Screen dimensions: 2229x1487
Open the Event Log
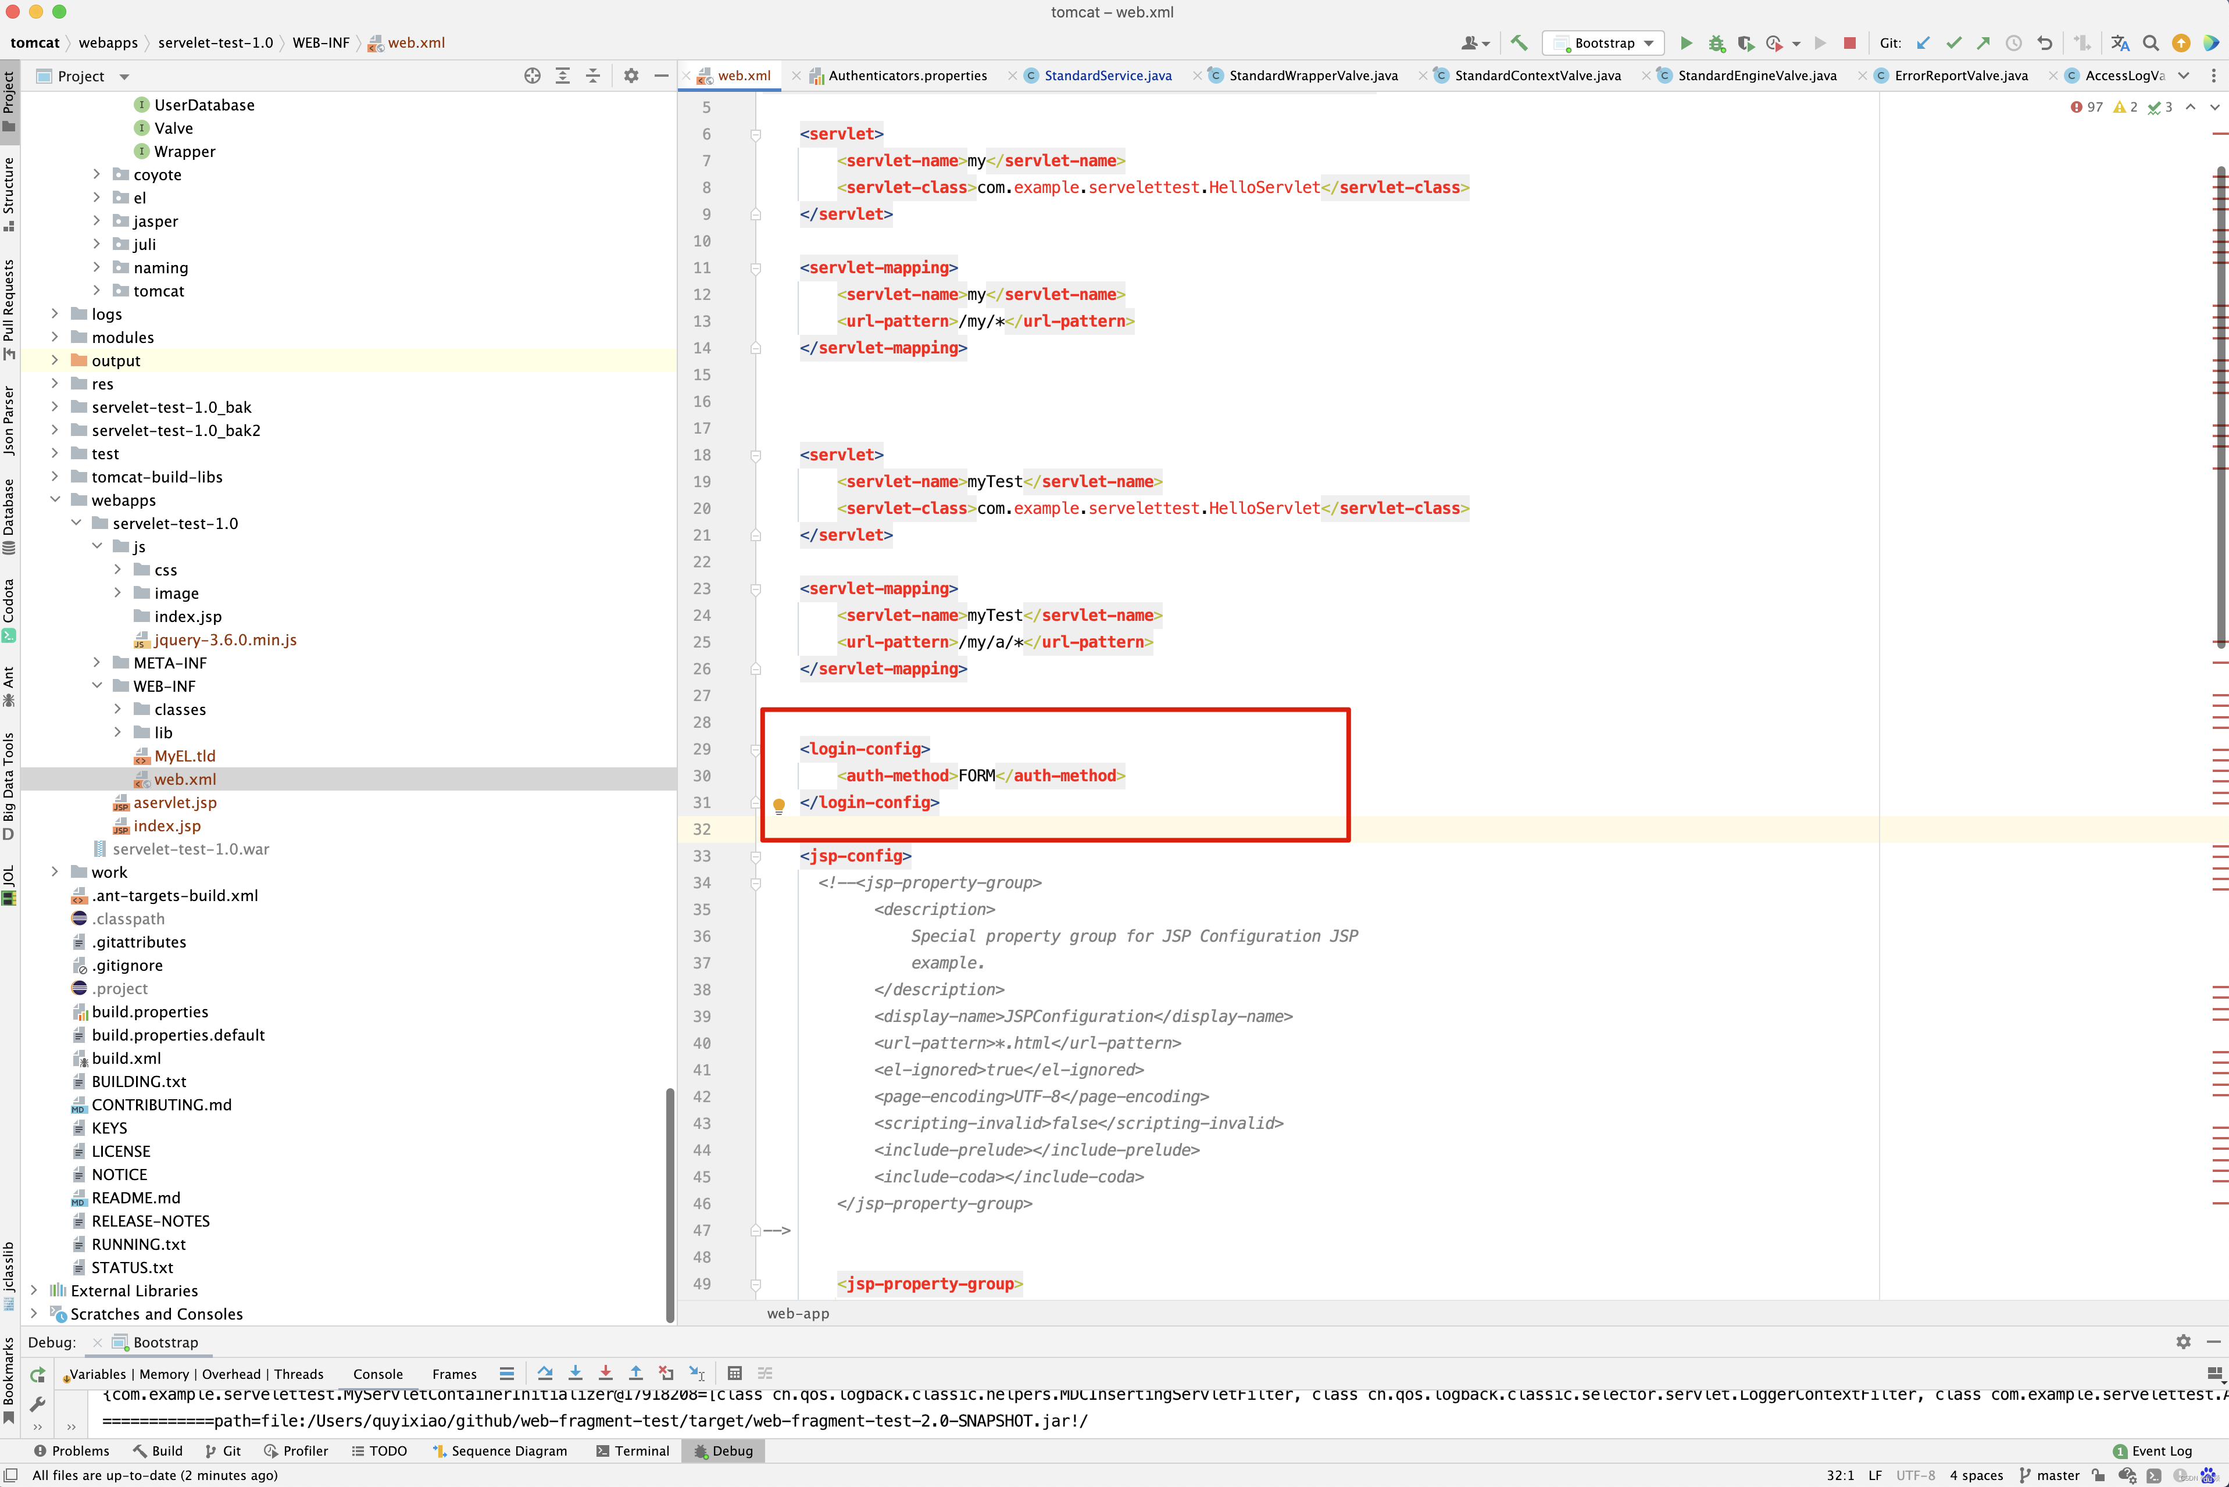2152,1451
